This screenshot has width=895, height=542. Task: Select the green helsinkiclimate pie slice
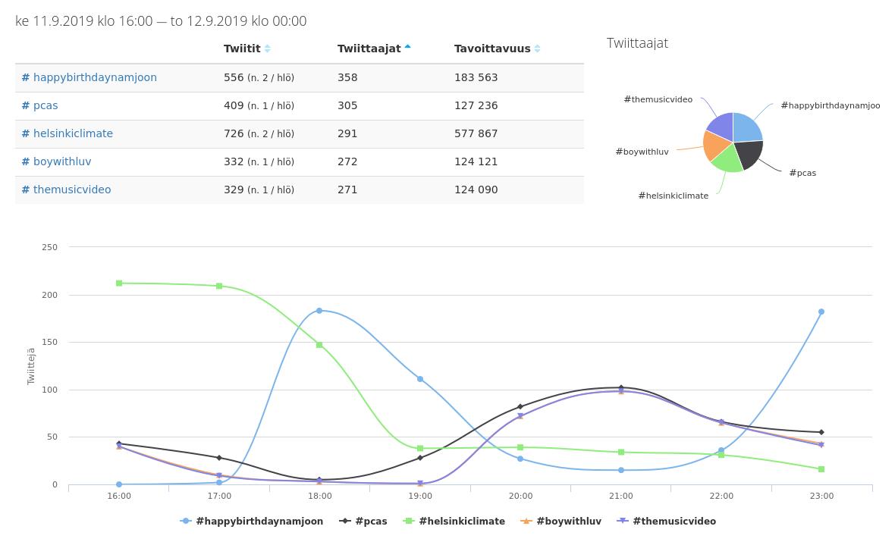[x=727, y=160]
